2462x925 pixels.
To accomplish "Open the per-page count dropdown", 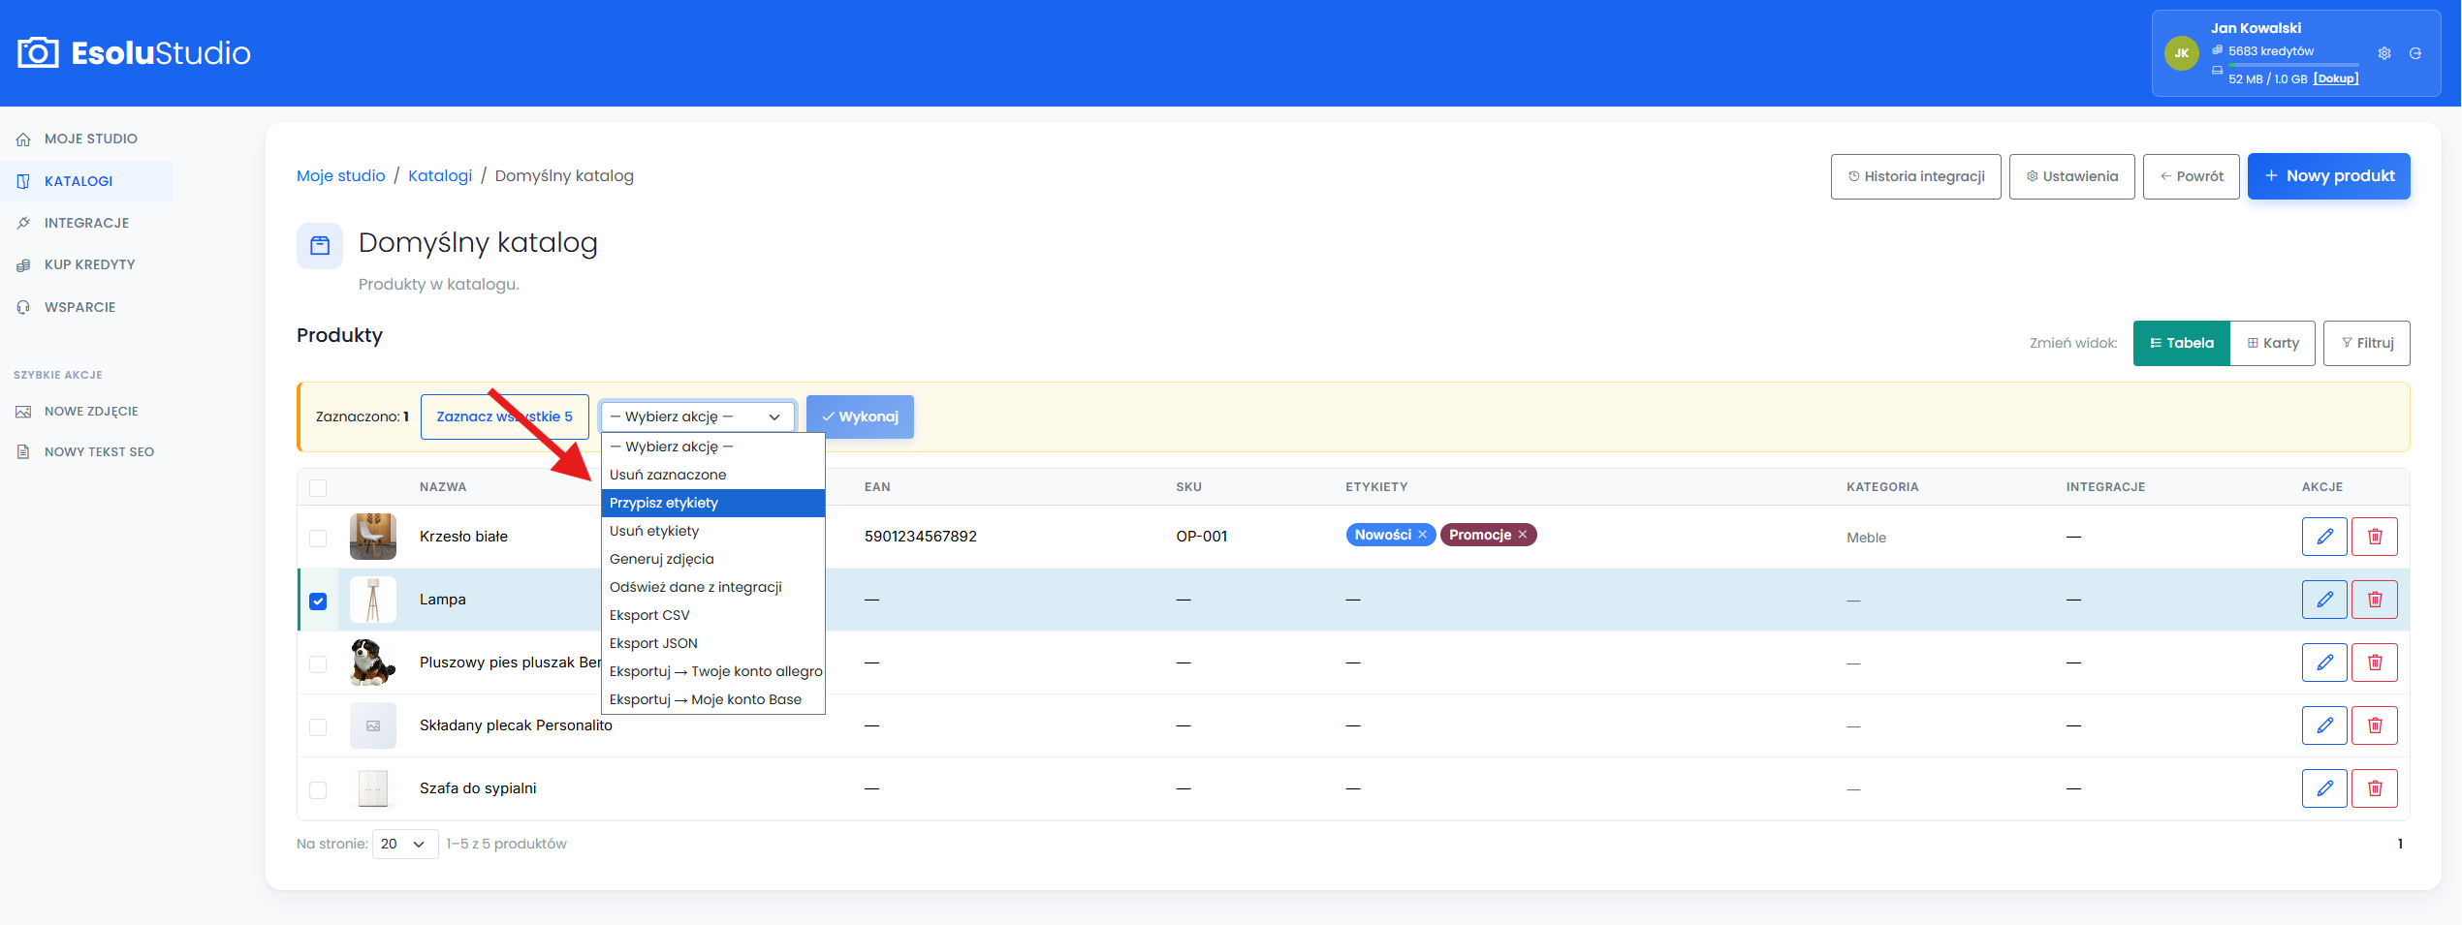I will [404, 844].
